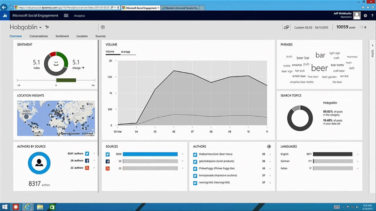Drill into theBeerNewsCom author arrow

pyautogui.click(x=270, y=155)
